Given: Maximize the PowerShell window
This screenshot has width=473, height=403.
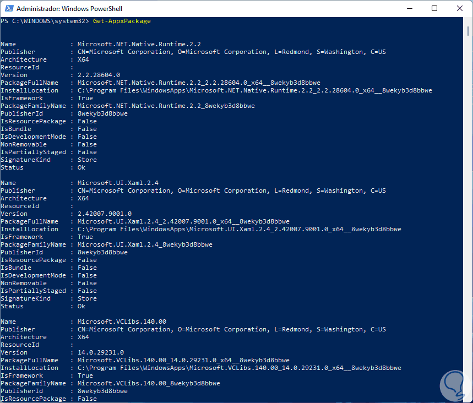Looking at the screenshot, I should (x=434, y=8).
